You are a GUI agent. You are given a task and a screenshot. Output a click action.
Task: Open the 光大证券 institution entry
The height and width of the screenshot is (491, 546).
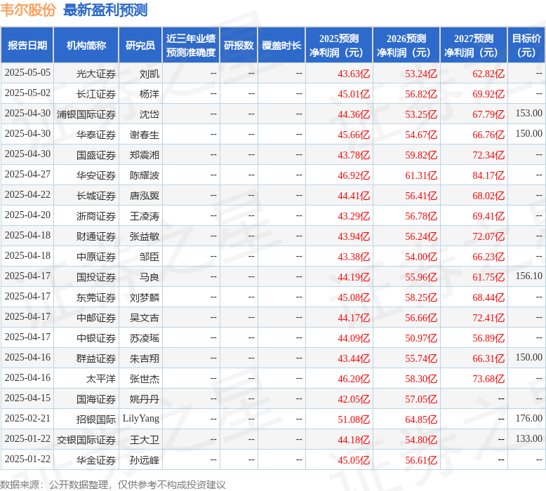click(96, 74)
